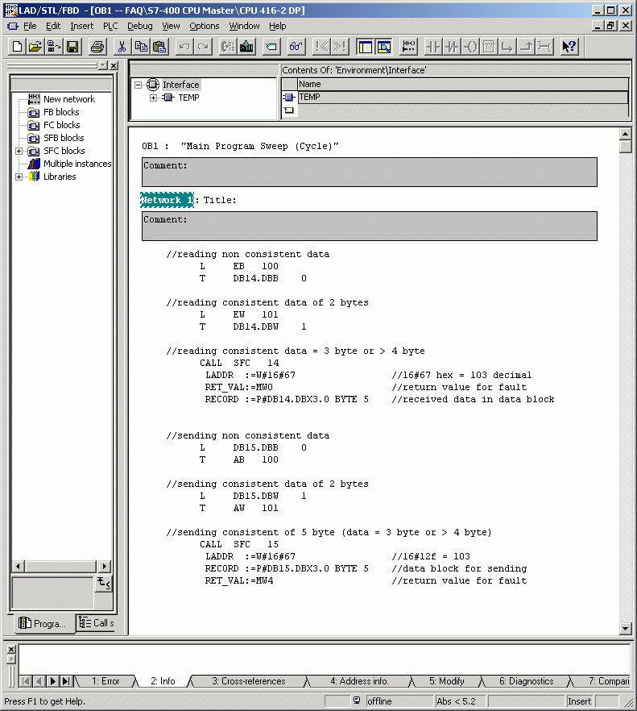Click overview tree horizontal scrollbar right arrow
637x711 pixels.
[105, 566]
